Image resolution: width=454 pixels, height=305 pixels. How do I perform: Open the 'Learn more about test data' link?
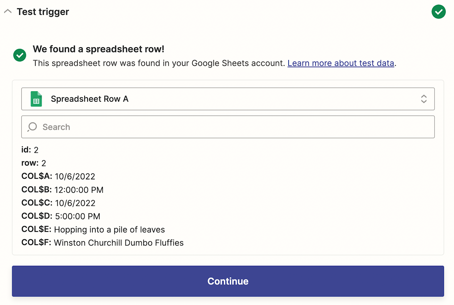[x=341, y=63]
